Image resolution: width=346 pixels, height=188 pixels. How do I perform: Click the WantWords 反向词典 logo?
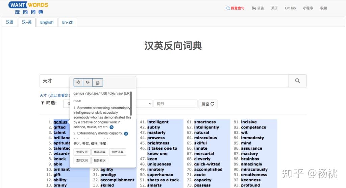28,8
